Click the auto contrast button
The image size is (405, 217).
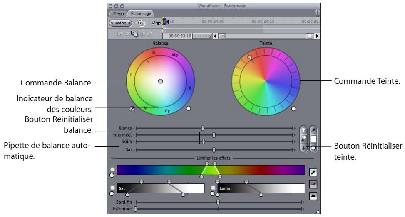[x=303, y=139]
